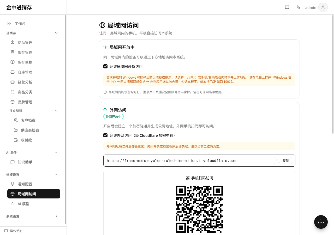Screen dimensions: 334x235
Task: Open the floating AI assistant robot button
Action: 321,222
